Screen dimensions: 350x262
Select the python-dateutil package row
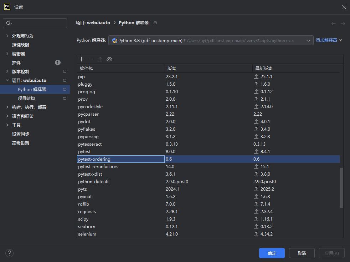click(x=208, y=182)
